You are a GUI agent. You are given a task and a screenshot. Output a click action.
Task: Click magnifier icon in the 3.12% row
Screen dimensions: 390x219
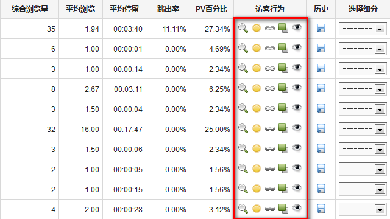[243, 209]
